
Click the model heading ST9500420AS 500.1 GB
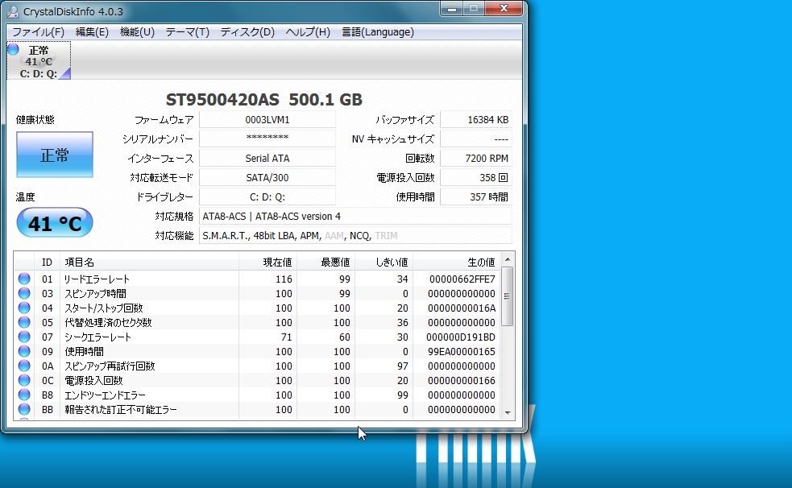264,99
